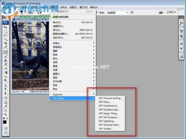
Task: Select the Brush tool
Action: tap(6, 56)
